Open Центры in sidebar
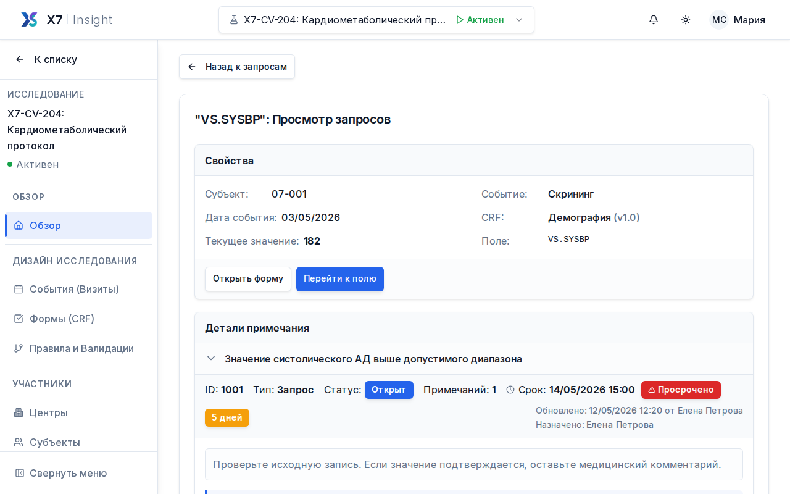 tap(79, 412)
